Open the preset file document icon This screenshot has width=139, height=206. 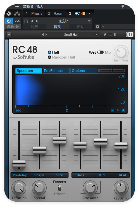(x=26, y=21)
